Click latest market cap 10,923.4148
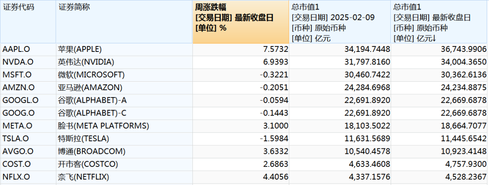Screen dimensions: 489x185 point(464,152)
